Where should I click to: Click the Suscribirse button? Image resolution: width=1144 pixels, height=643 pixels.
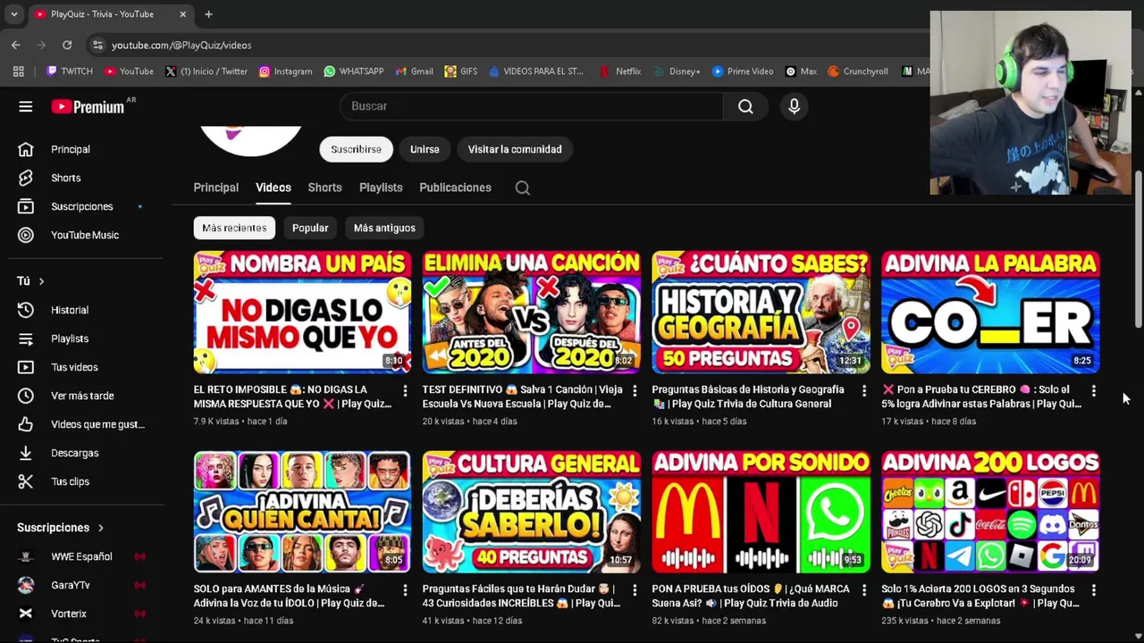pyautogui.click(x=356, y=149)
